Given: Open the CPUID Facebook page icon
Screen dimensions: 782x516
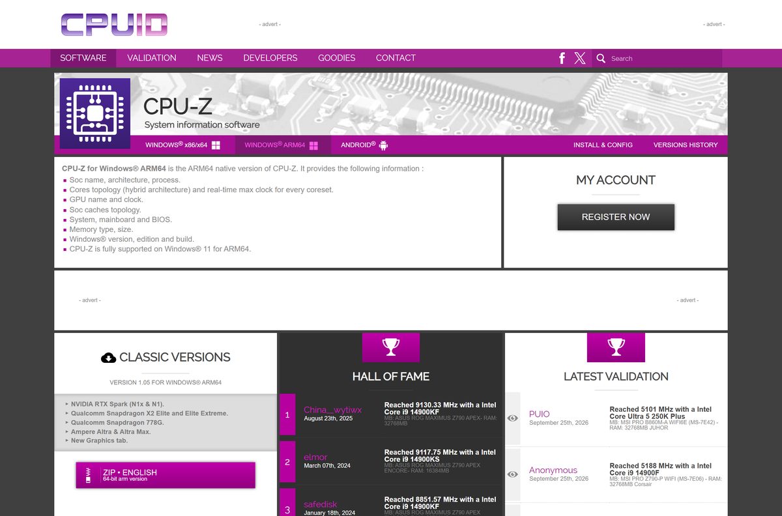Looking at the screenshot, I should 562,58.
